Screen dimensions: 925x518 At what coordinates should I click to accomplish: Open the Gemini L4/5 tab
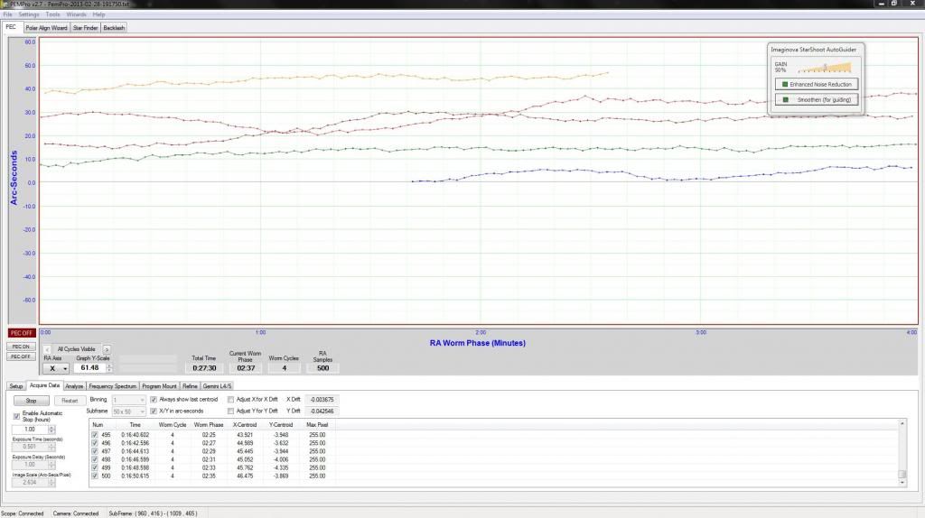(x=217, y=386)
